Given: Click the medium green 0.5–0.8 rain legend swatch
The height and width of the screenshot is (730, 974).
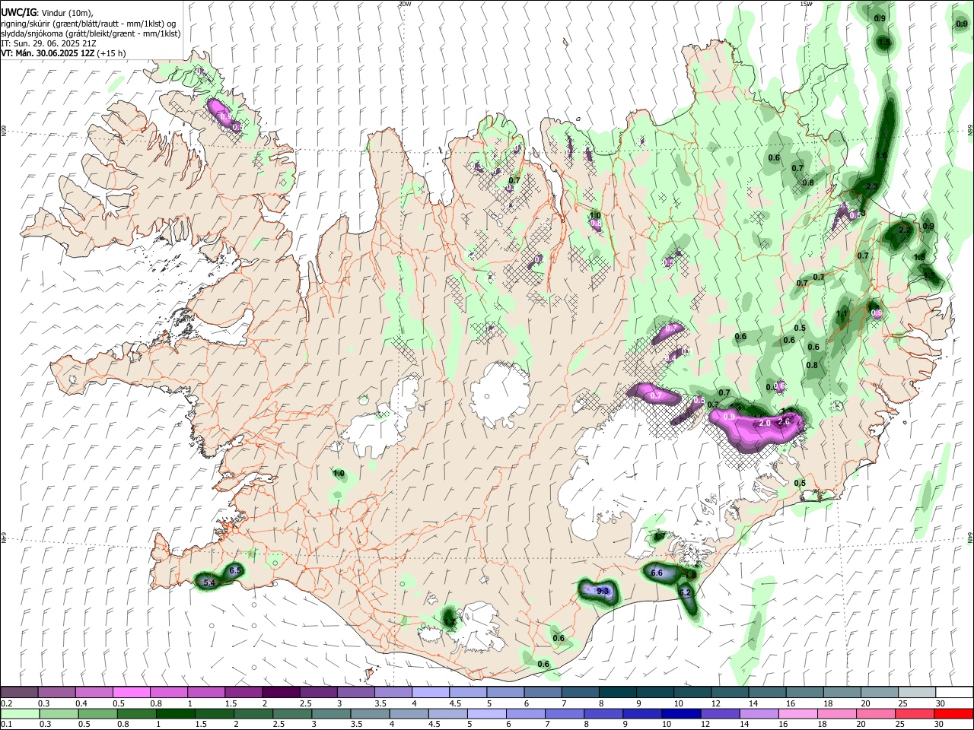Looking at the screenshot, I should coord(97,714).
